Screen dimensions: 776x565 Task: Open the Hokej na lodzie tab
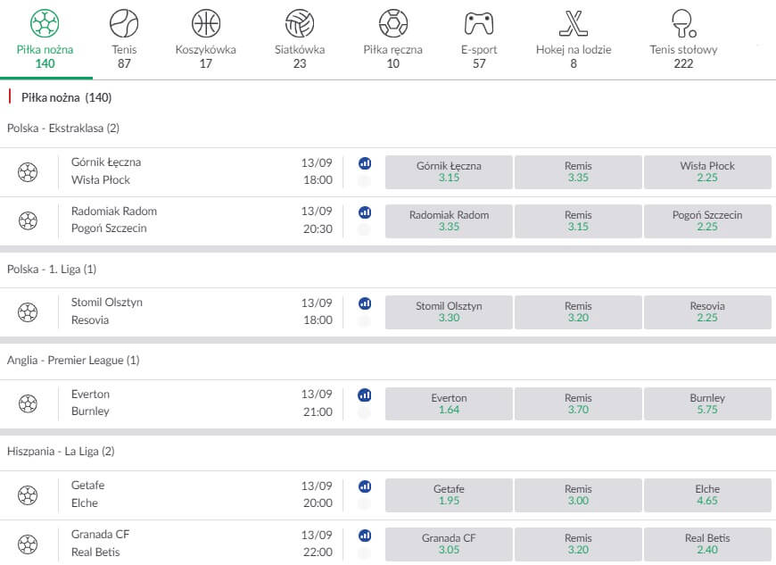pos(574,39)
